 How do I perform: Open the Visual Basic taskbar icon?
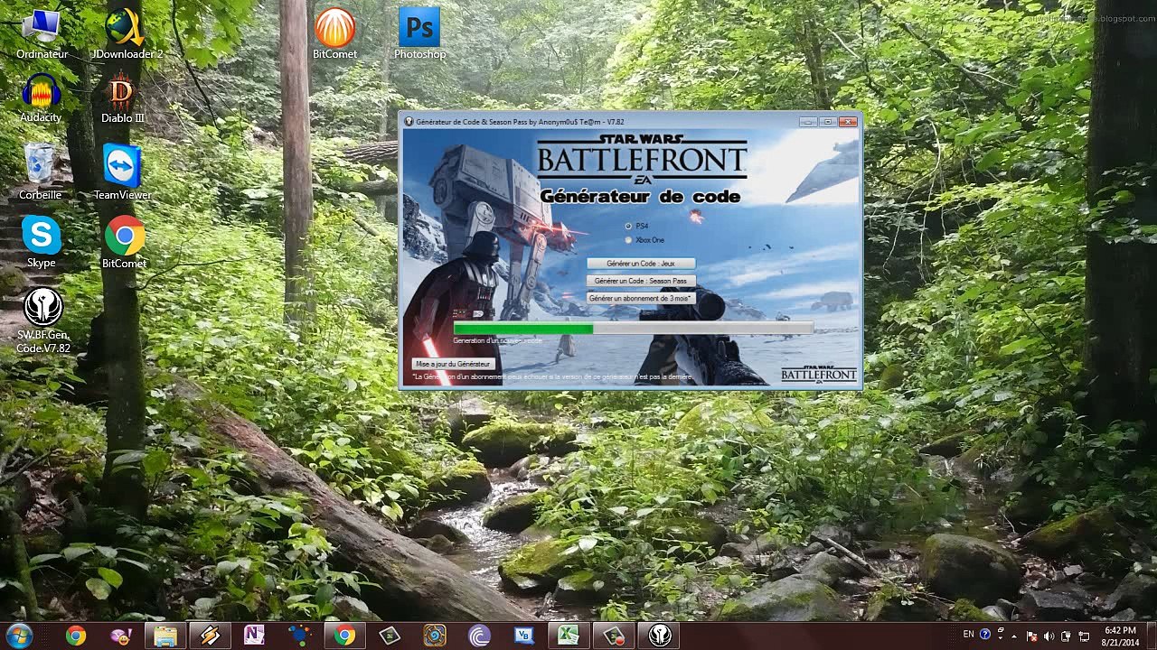[523, 636]
